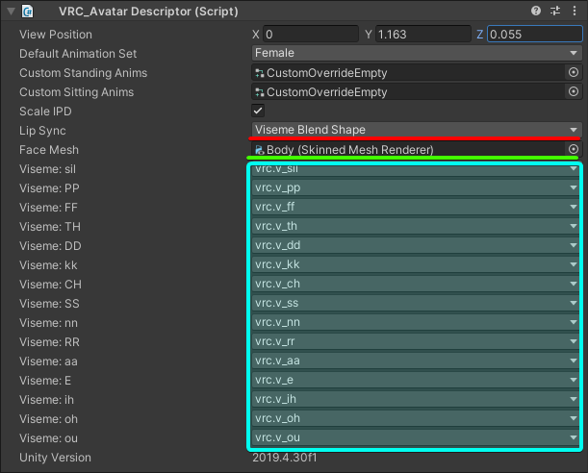Screen dimensions: 588x473
Task: Click the VRC_Avatar Descriptor script icon
Action: pyautogui.click(x=28, y=11)
